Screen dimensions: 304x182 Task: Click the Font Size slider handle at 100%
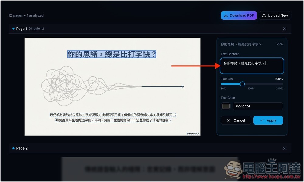point(242,84)
